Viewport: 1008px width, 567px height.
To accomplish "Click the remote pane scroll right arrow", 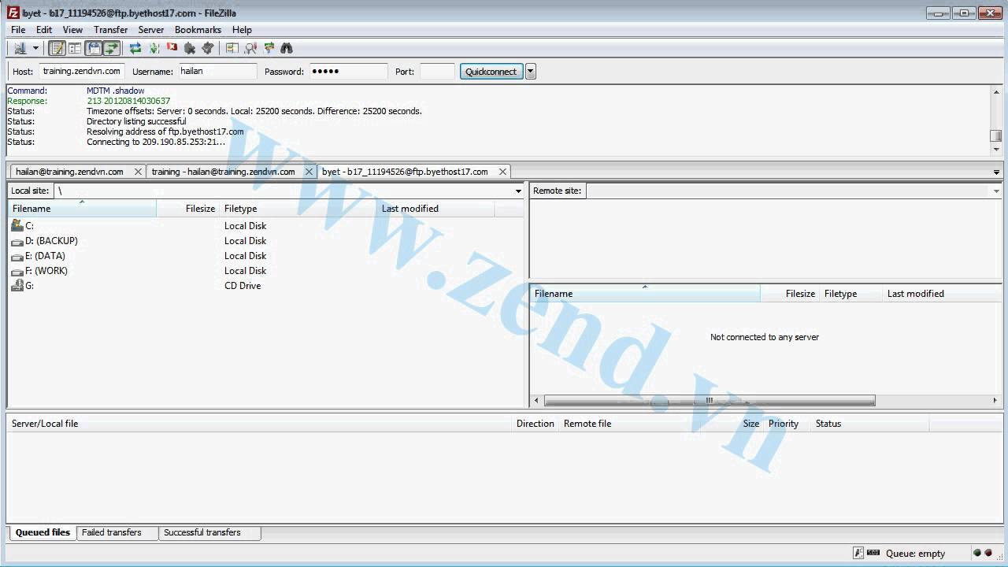I will (995, 401).
